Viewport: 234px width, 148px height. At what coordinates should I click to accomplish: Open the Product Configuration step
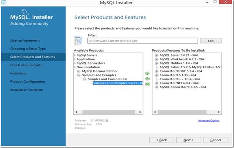(x=27, y=82)
